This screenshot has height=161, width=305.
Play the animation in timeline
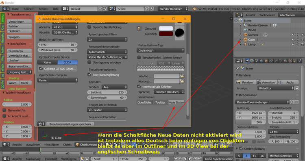click(x=190, y=159)
